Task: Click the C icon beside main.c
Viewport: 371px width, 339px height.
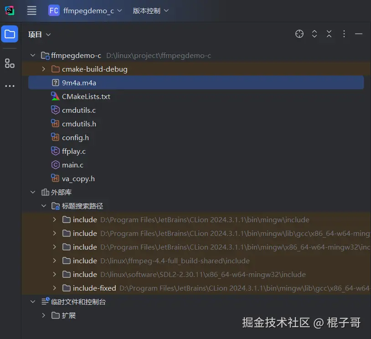Action: [x=55, y=165]
